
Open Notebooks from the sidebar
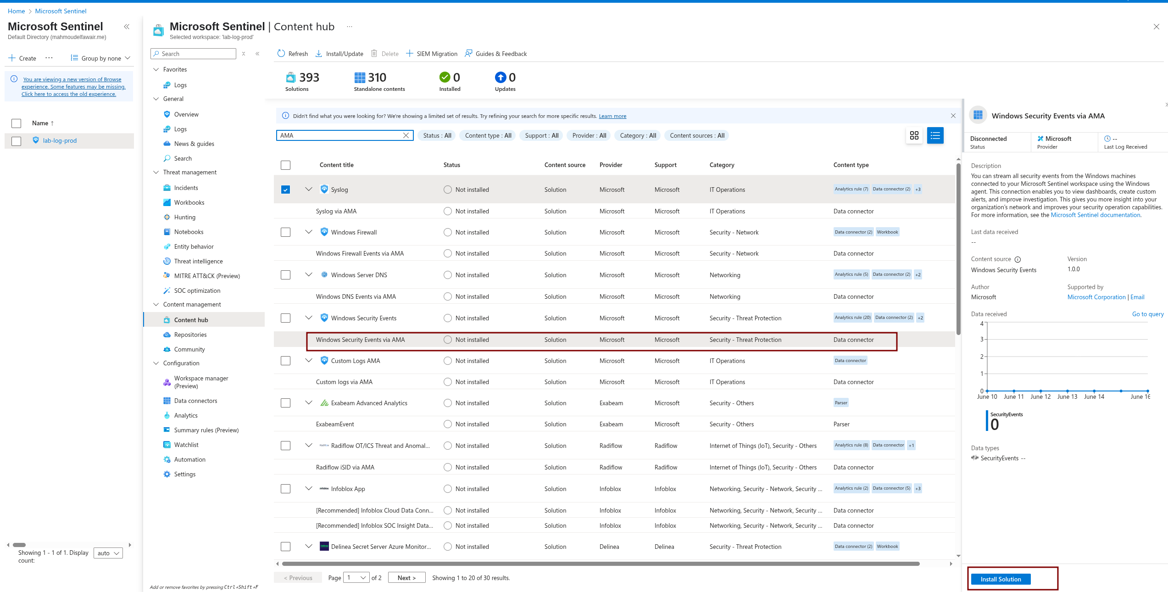pos(189,232)
